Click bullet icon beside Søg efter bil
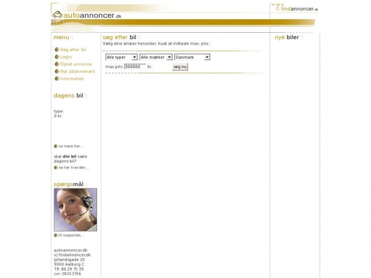This screenshot has height=278, width=371. (57, 49)
